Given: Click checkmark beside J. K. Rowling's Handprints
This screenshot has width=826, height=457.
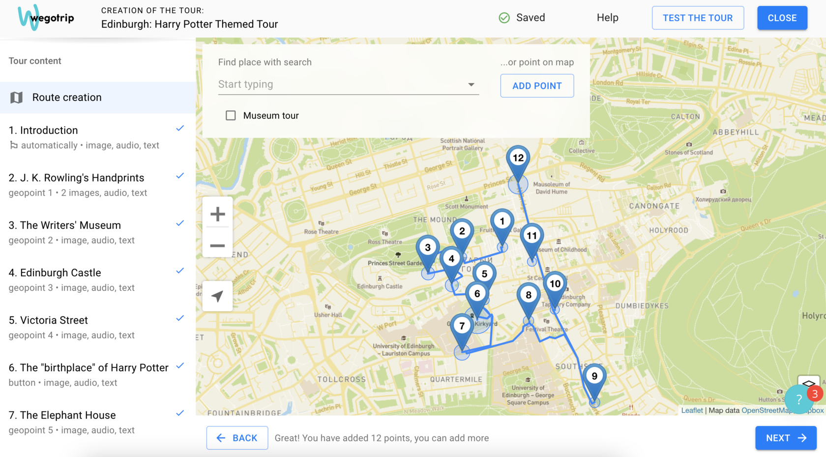Looking at the screenshot, I should [180, 176].
